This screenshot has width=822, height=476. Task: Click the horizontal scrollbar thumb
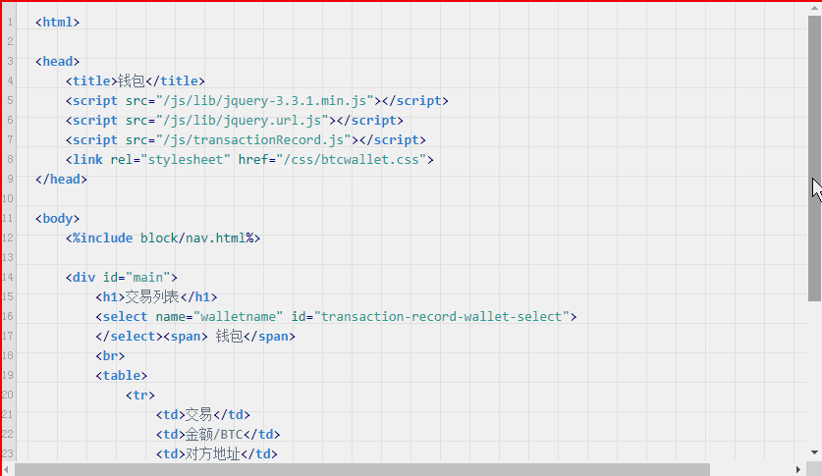[362, 470]
